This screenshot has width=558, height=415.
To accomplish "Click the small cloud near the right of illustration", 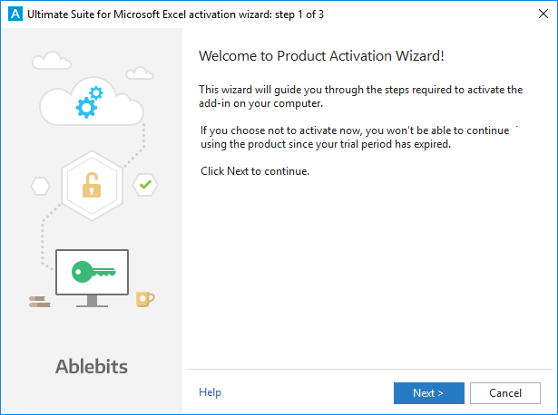I will tap(140, 72).
